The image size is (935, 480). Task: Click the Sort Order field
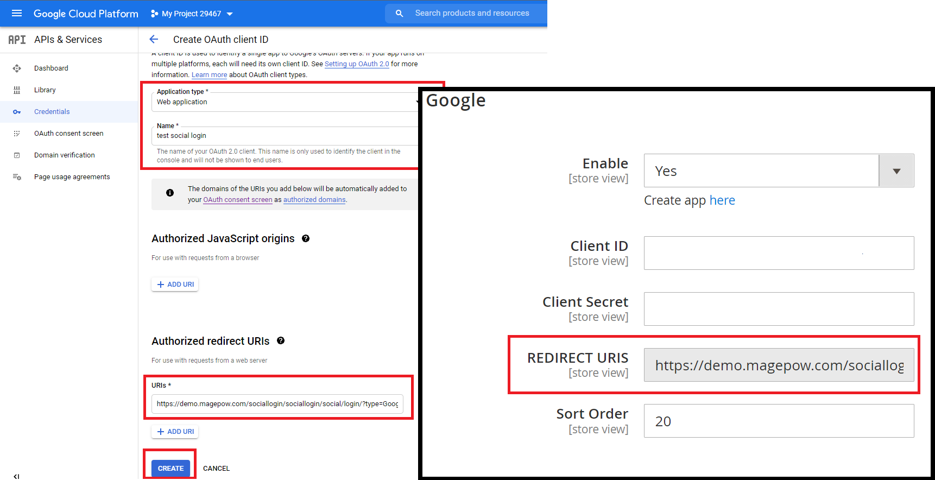coord(779,421)
